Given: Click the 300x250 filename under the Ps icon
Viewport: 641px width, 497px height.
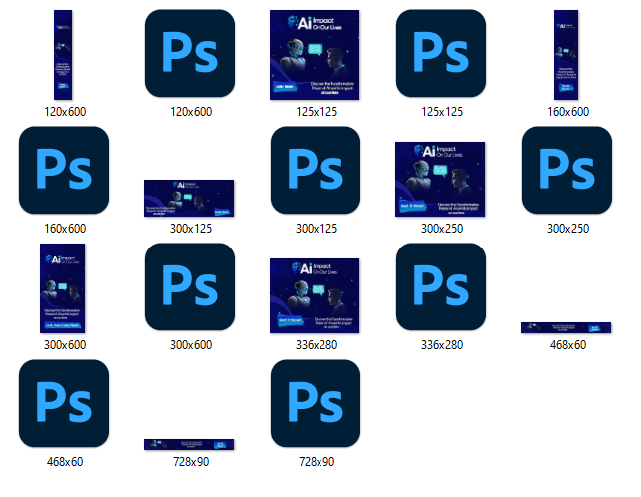Looking at the screenshot, I should click(x=568, y=229).
